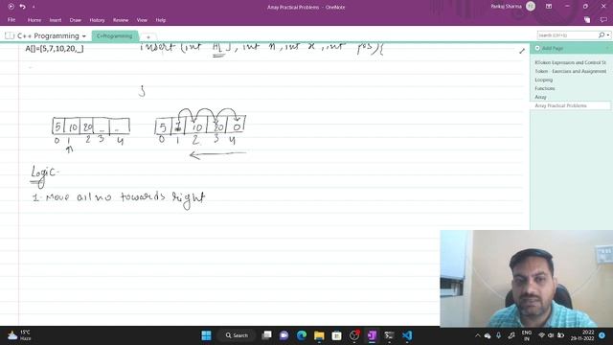Switch to the Draw ribbon tab
This screenshot has width=613, height=345.
pos(76,20)
